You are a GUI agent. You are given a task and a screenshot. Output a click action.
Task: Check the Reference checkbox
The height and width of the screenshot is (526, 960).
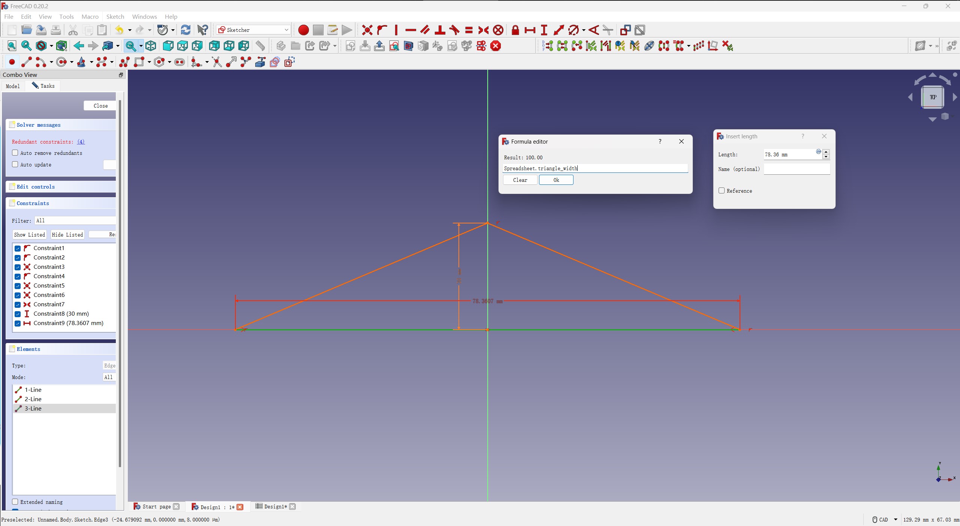coord(722,190)
